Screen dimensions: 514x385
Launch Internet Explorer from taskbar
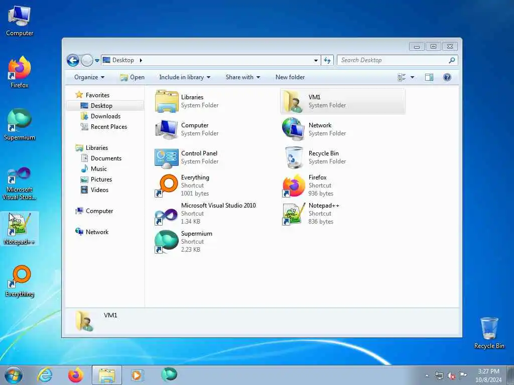point(44,375)
